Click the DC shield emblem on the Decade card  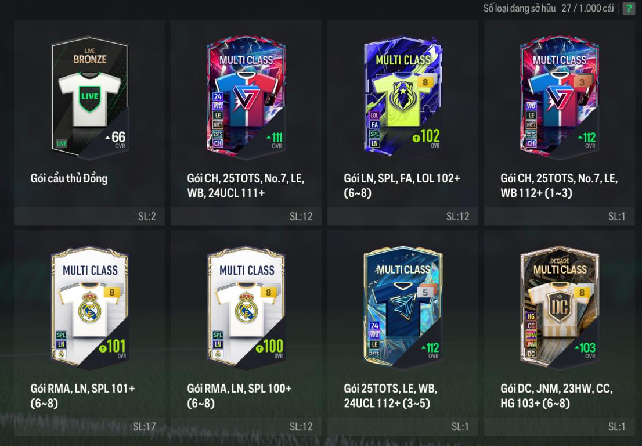(x=560, y=307)
